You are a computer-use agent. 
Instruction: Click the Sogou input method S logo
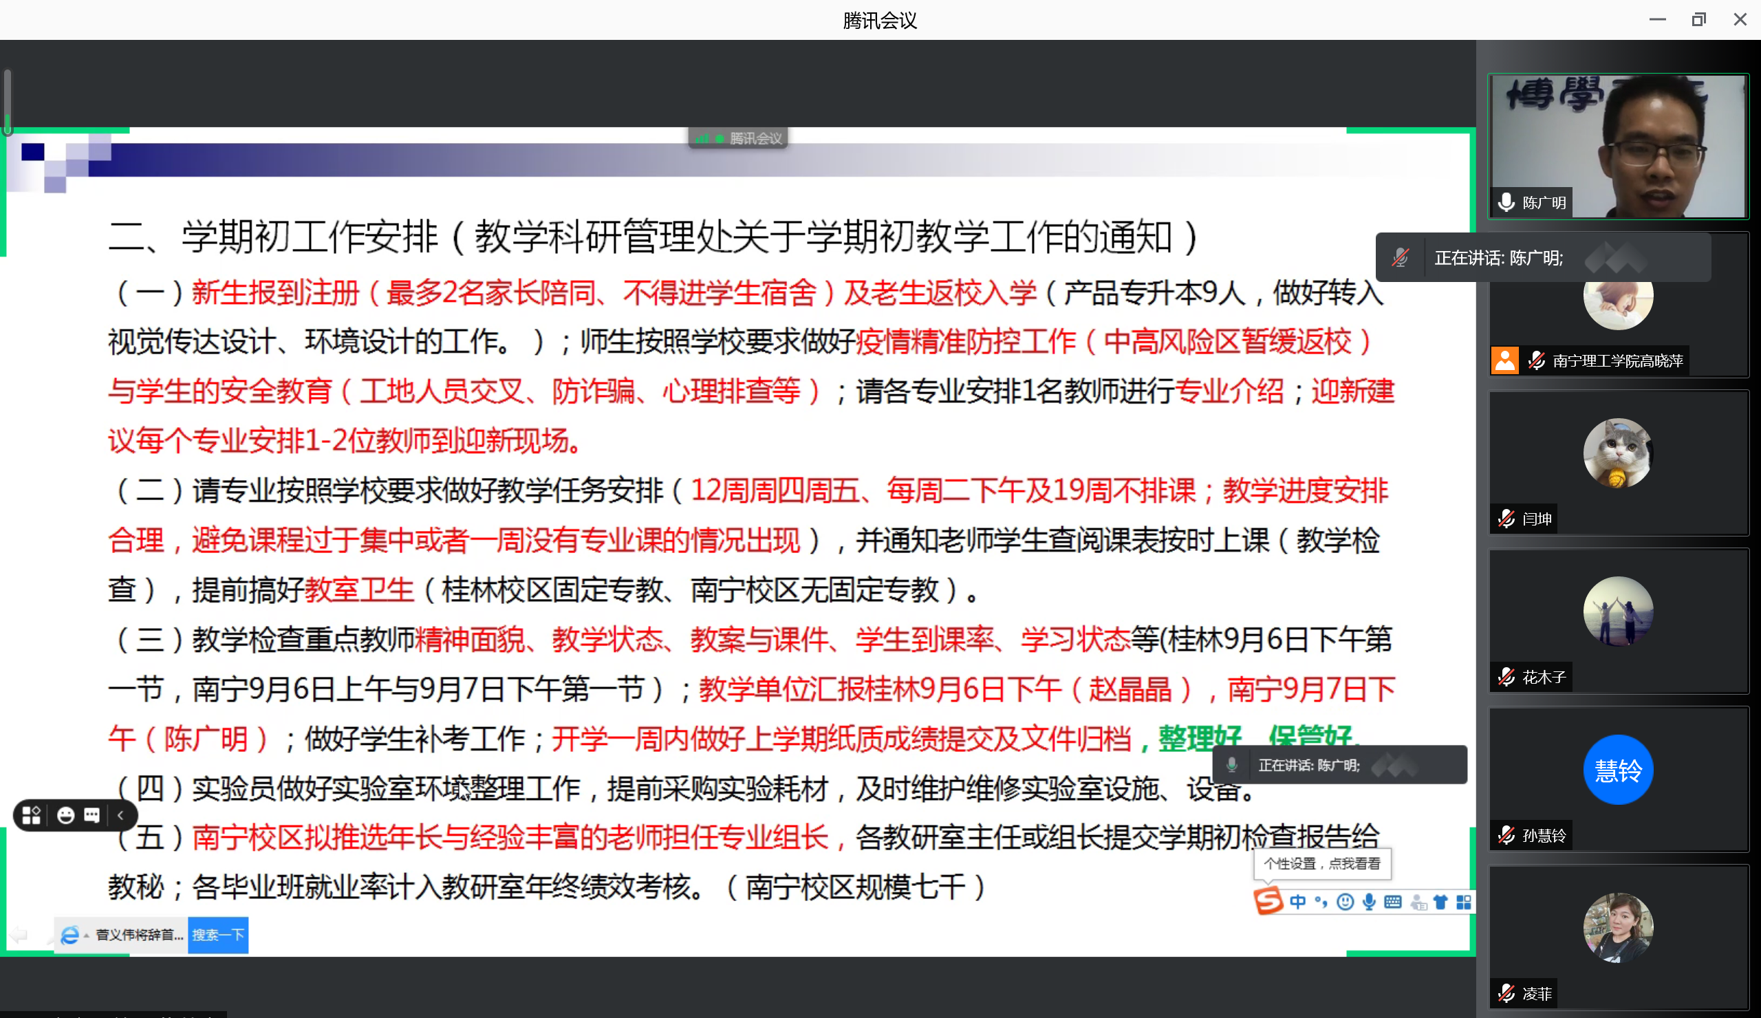1268,901
